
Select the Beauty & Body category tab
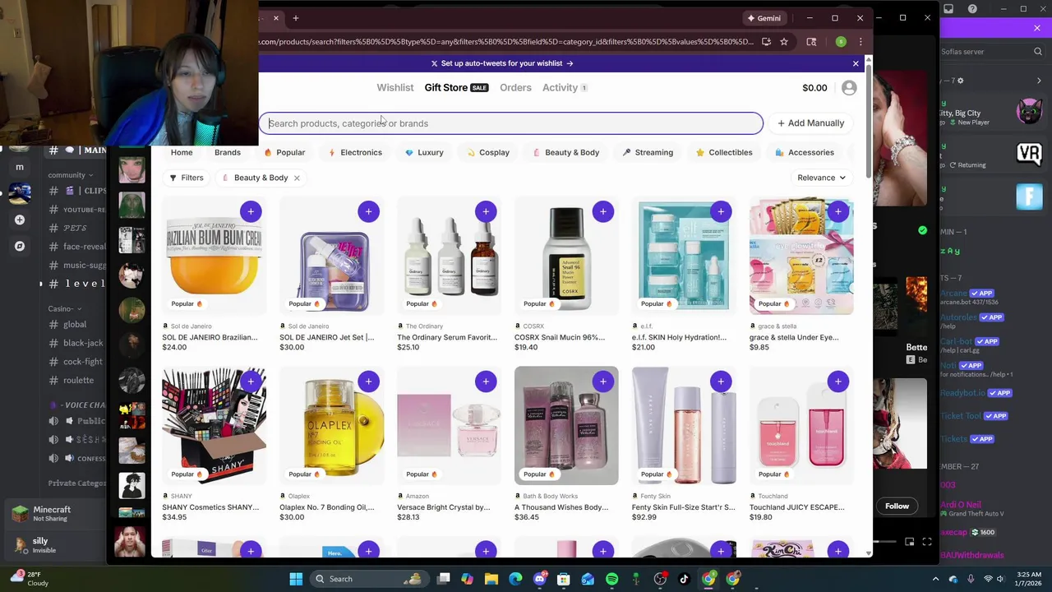coord(565,152)
